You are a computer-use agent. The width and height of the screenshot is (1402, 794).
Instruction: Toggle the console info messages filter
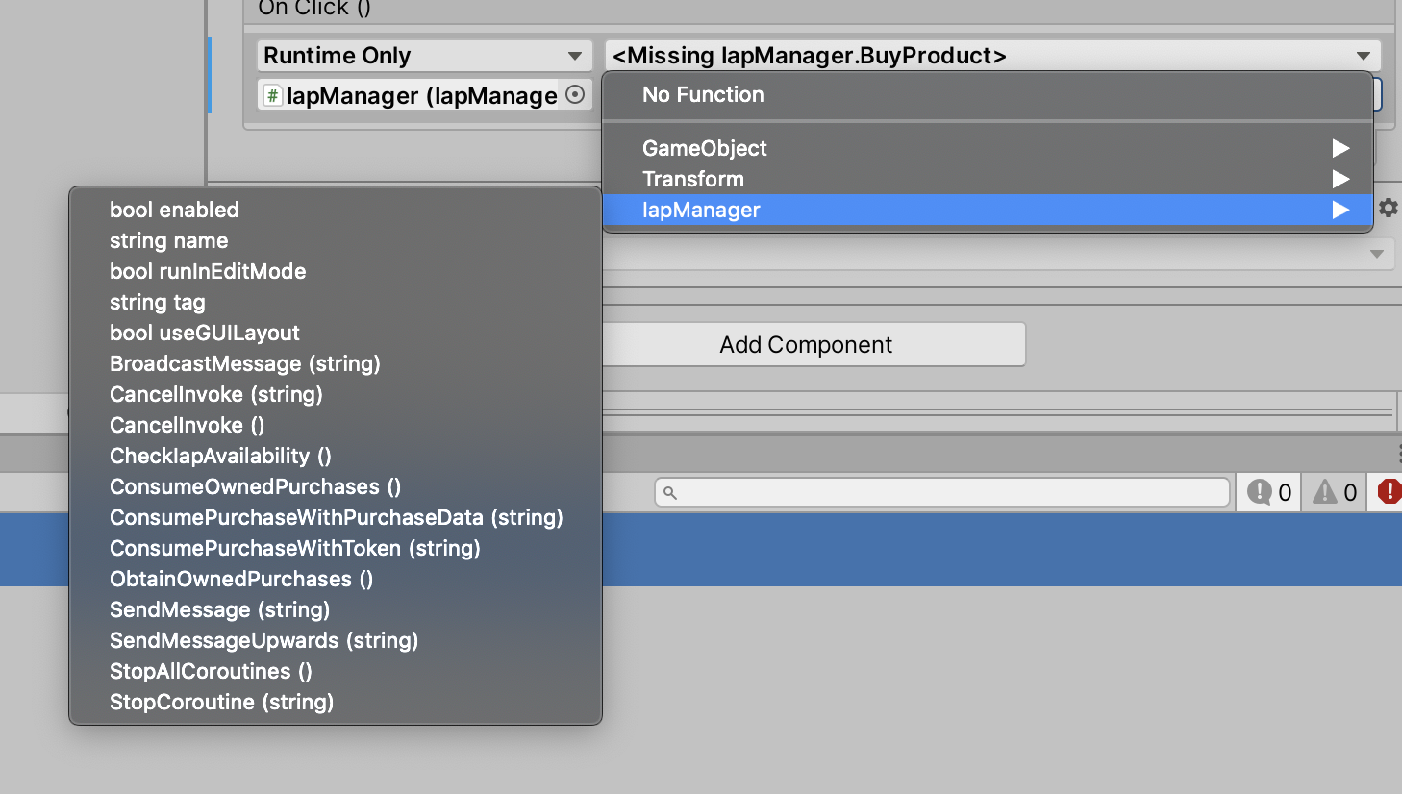click(x=1267, y=491)
